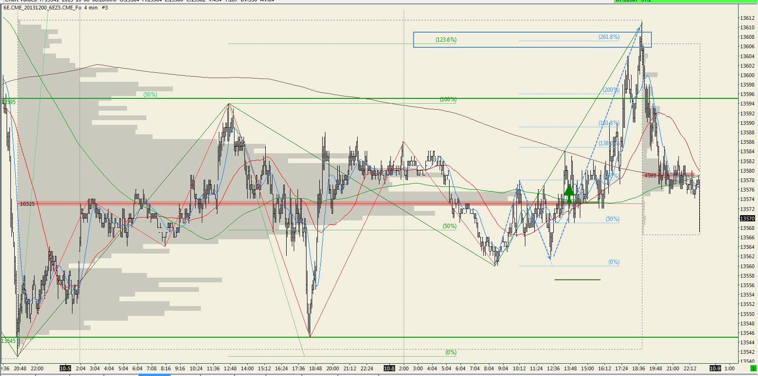758x376 pixels.
Task: Click the 13595 horizontal line label
Action: [x=9, y=102]
